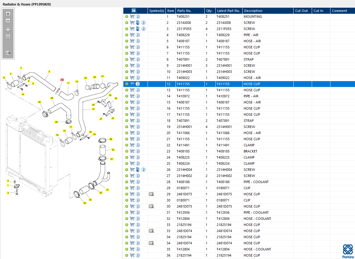Open the book icon for item 2 SCREW
The height and width of the screenshot is (259, 355).
(x=138, y=23)
